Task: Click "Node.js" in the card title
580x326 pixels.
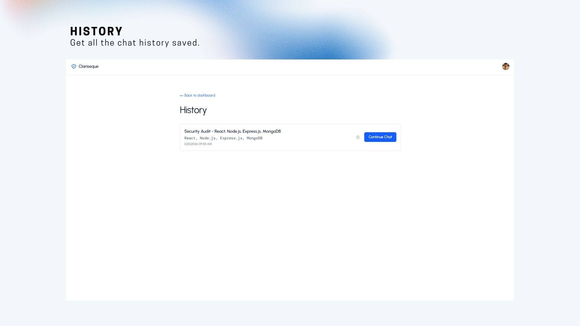Action: tap(234, 131)
